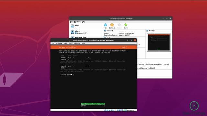The width and height of the screenshot is (207, 116).
Task: Click the 'Ubuntu (64-bit)' operating system value
Action: point(124,35)
